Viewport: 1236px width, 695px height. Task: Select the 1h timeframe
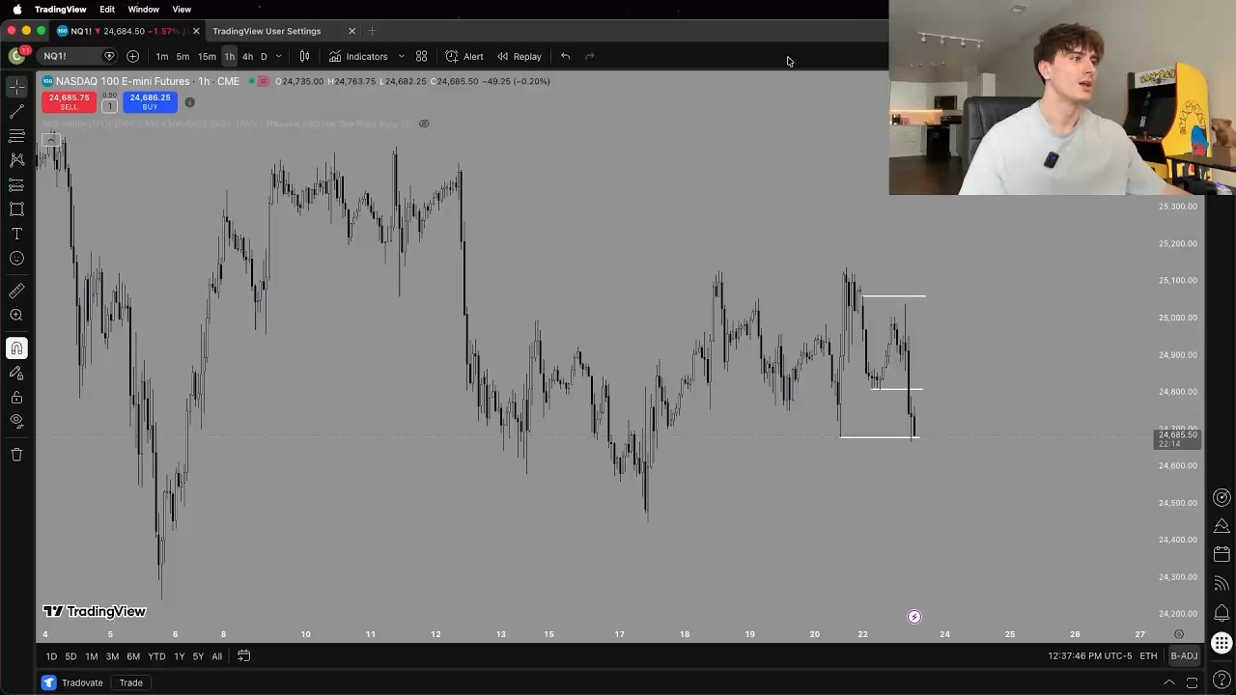pyautogui.click(x=229, y=56)
